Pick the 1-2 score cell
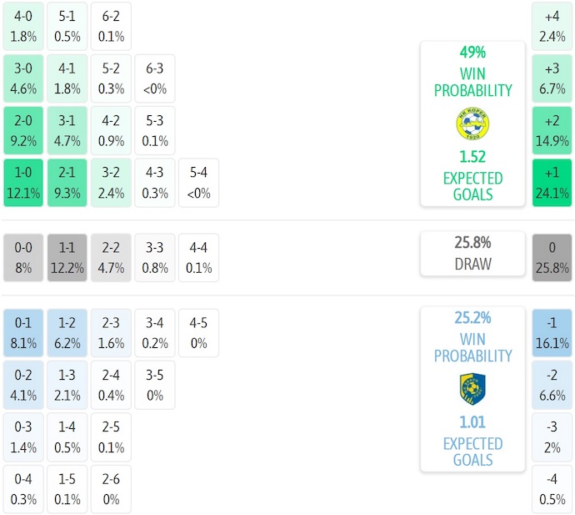This screenshot has height=515, width=575. (x=67, y=333)
